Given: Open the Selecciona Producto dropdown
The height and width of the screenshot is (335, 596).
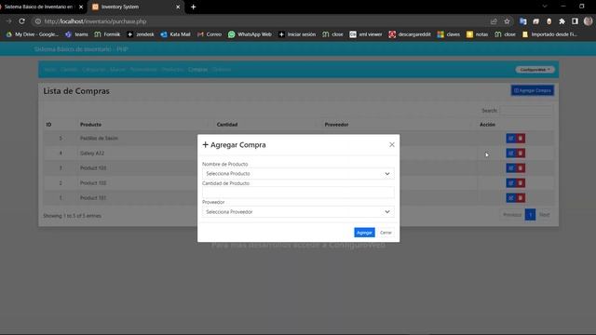Looking at the screenshot, I should pyautogui.click(x=298, y=174).
